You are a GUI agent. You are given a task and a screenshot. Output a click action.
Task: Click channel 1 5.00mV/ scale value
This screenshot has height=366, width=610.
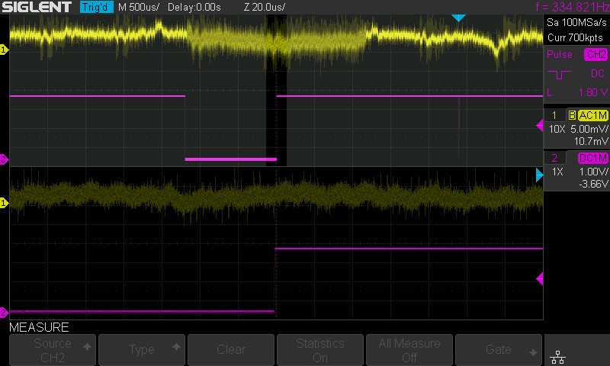click(589, 129)
